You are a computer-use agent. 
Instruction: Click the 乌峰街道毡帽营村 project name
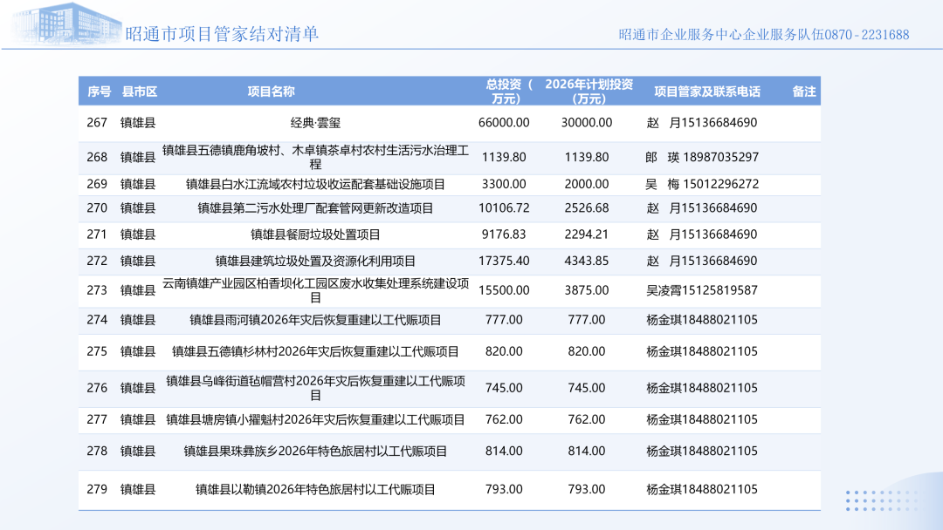click(316, 388)
